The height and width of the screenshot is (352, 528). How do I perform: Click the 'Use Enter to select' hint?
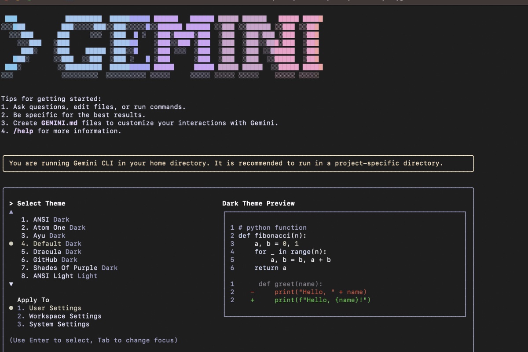(x=93, y=340)
